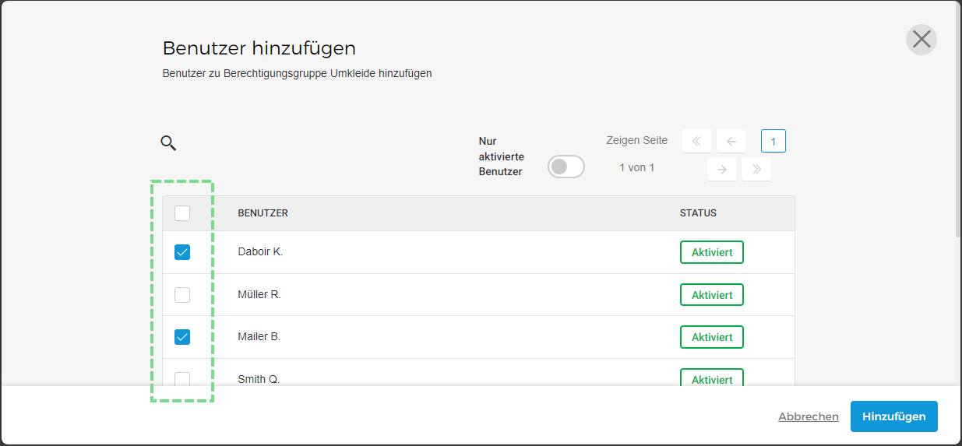This screenshot has width=962, height=446.
Task: Close the dialog with the X icon
Action: [921, 39]
